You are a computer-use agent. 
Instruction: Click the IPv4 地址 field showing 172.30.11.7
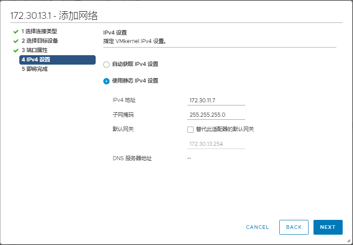pos(216,101)
